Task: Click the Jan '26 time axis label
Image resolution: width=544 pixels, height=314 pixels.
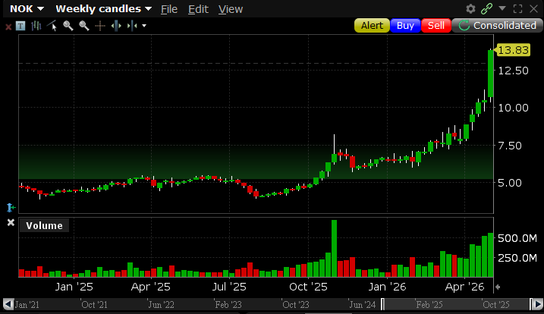Action: [387, 287]
